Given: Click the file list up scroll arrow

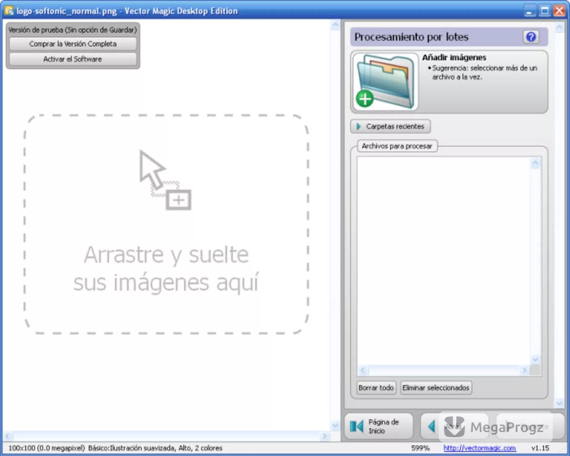Looking at the screenshot, I should point(535,163).
